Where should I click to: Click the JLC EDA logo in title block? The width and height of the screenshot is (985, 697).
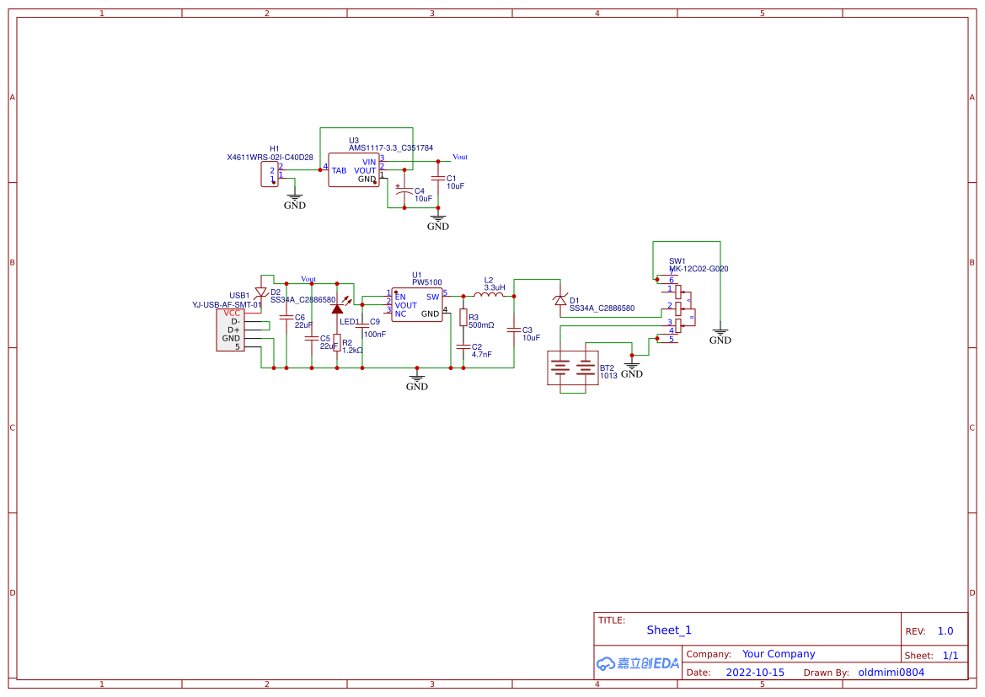point(638,663)
